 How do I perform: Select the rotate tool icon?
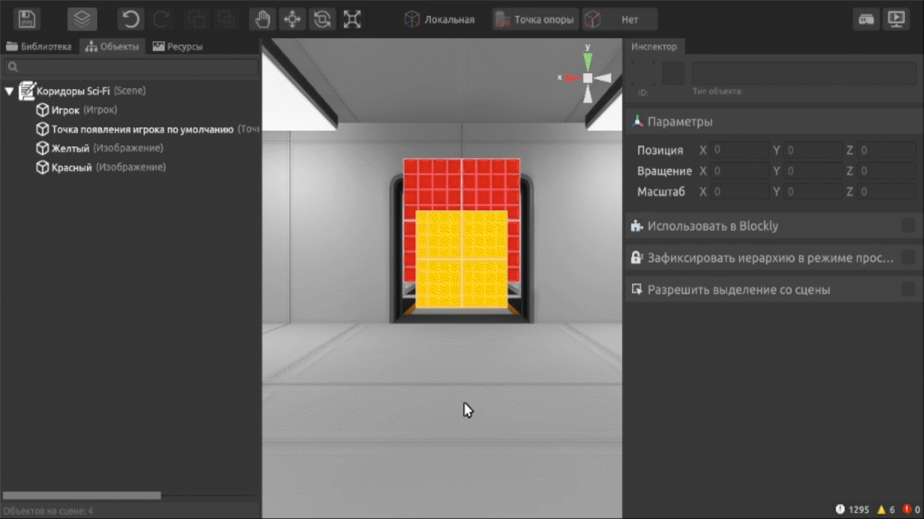(322, 19)
